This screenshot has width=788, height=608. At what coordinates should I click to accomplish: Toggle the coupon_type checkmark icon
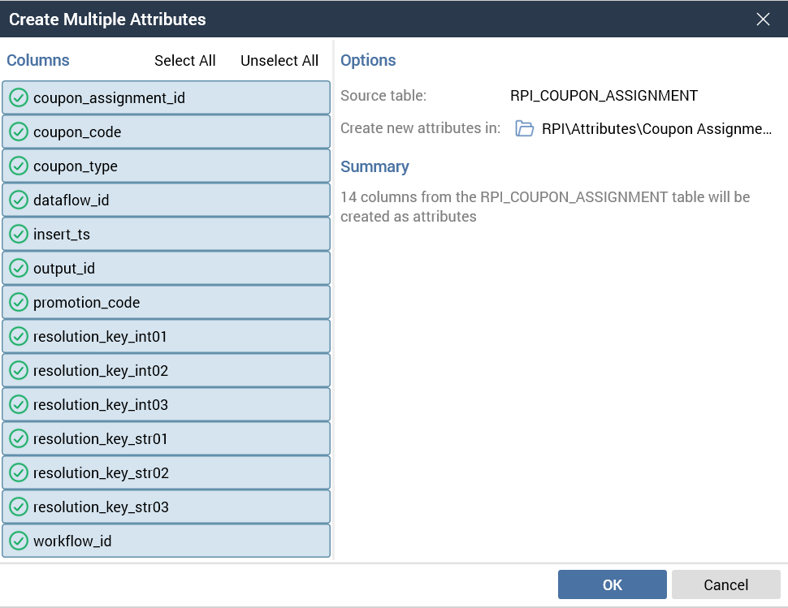pyautogui.click(x=19, y=166)
